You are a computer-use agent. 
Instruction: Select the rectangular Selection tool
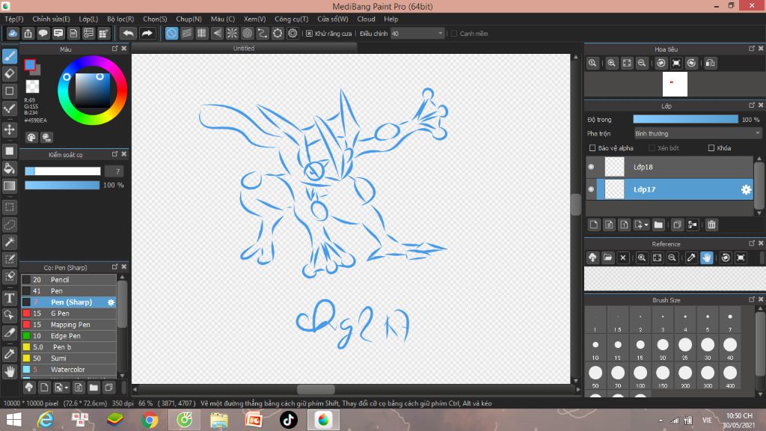[10, 207]
